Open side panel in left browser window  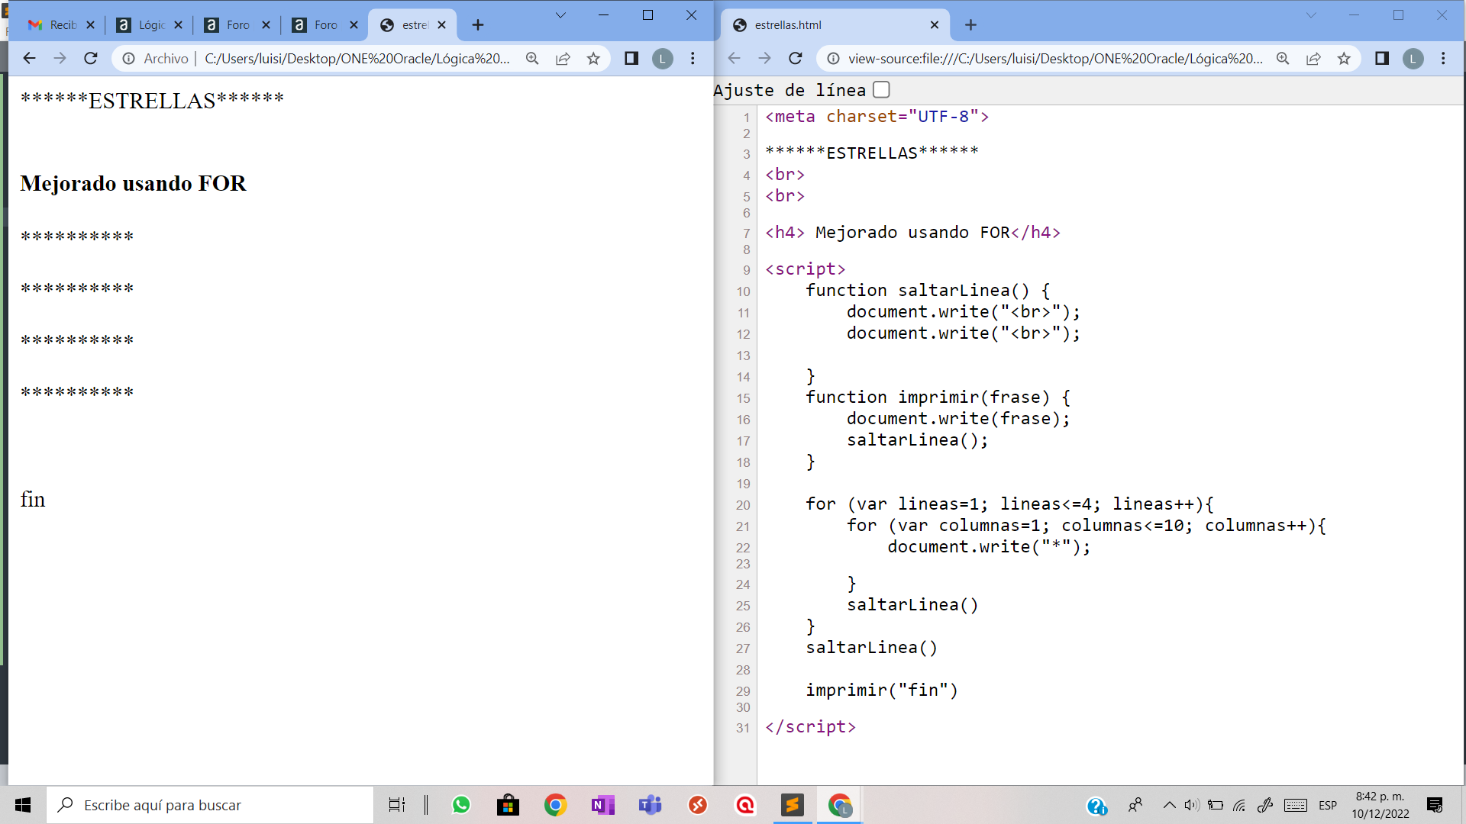(x=631, y=59)
